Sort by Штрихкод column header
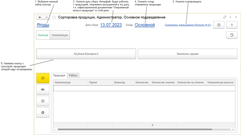 pos(123,82)
